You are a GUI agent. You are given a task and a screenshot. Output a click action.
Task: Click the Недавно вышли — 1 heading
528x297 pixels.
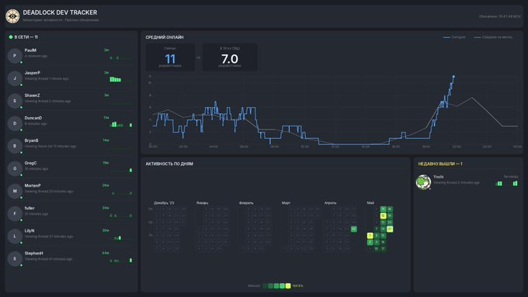point(440,164)
